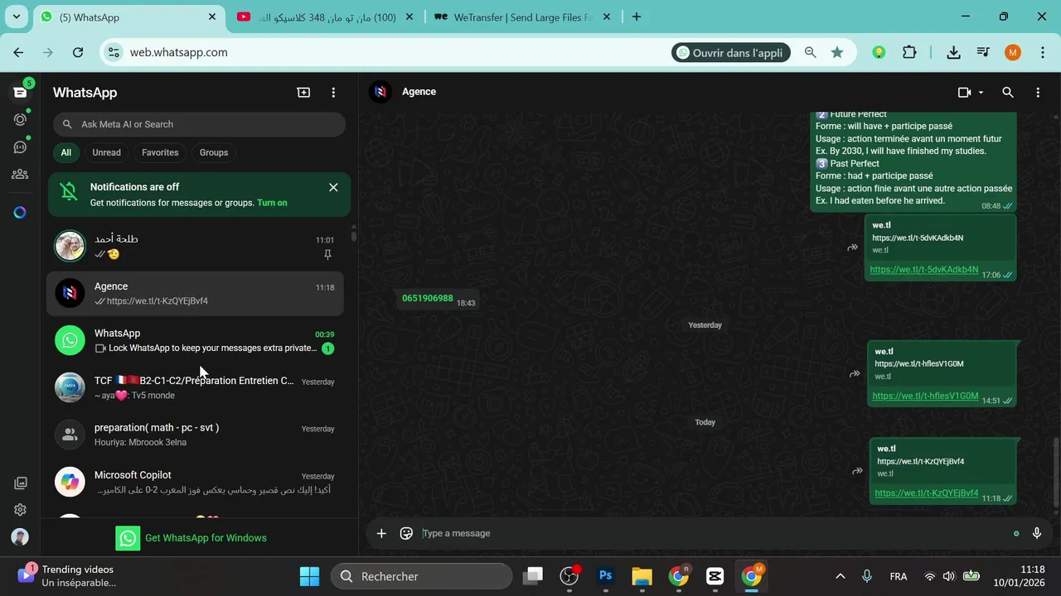
Task: Open the tab search dropdown arrow
Action: coord(16,17)
